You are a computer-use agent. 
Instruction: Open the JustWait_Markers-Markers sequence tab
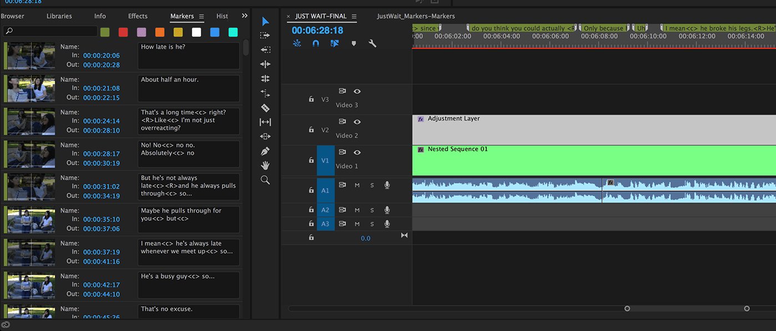click(x=416, y=16)
